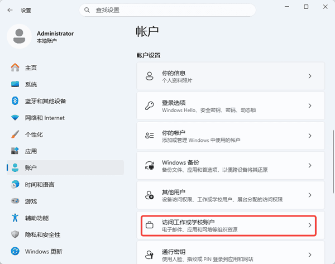Expand the 你的帐户 chevron
The width and height of the screenshot is (335, 264).
point(310,136)
